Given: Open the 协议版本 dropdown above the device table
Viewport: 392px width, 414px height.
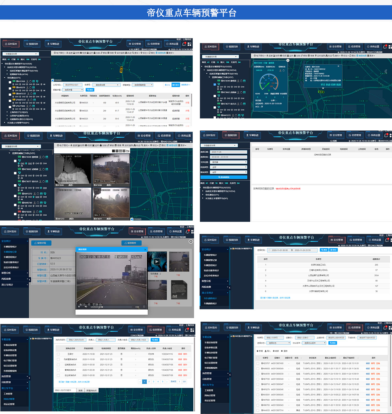Looking at the screenshot, I should (x=314, y=343).
